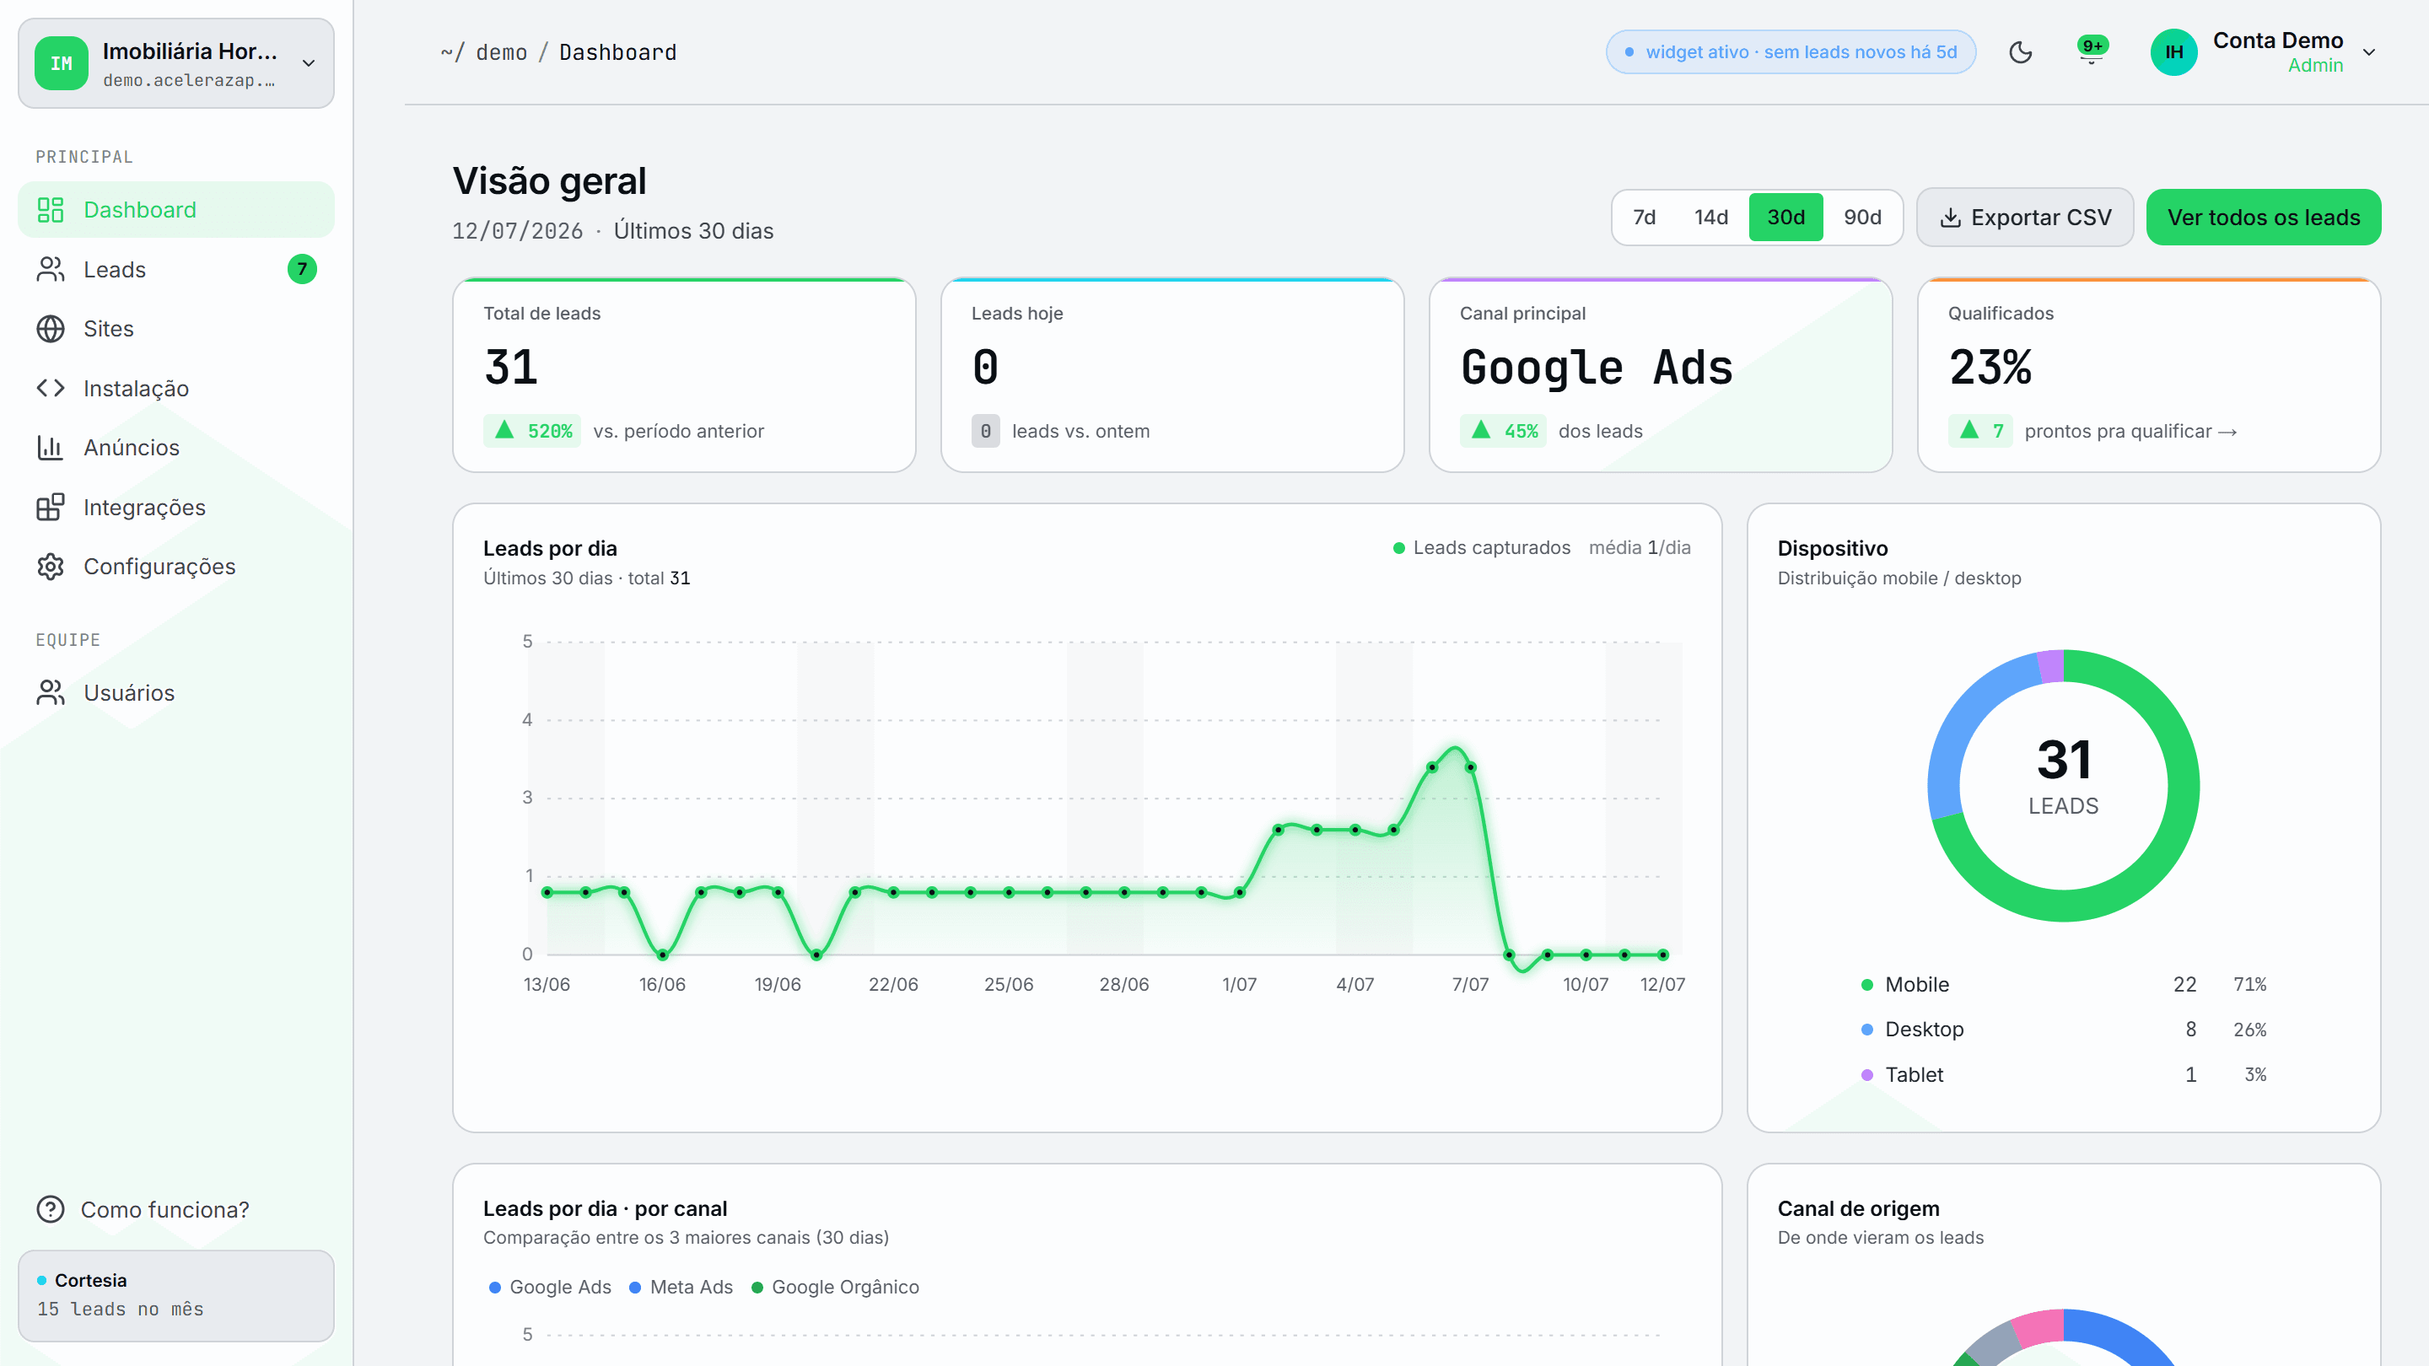Open Usuários in the sidebar menu

pos(176,693)
